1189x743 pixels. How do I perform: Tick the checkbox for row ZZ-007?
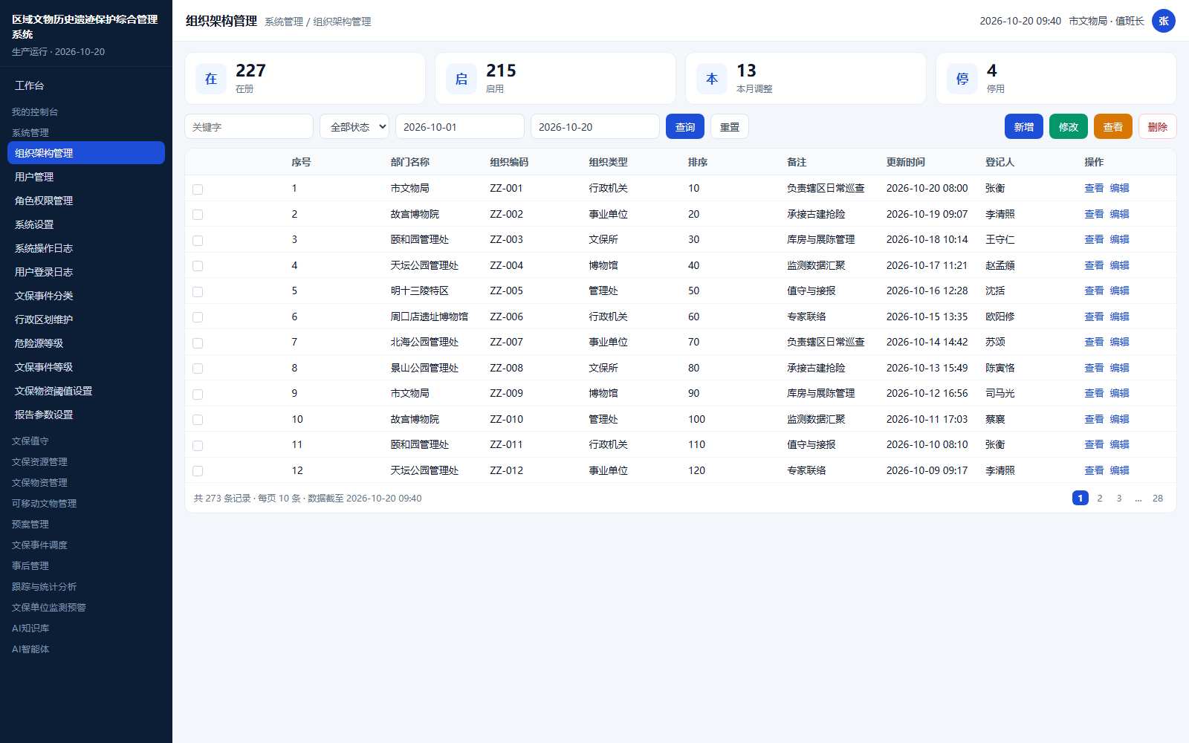[x=198, y=343]
